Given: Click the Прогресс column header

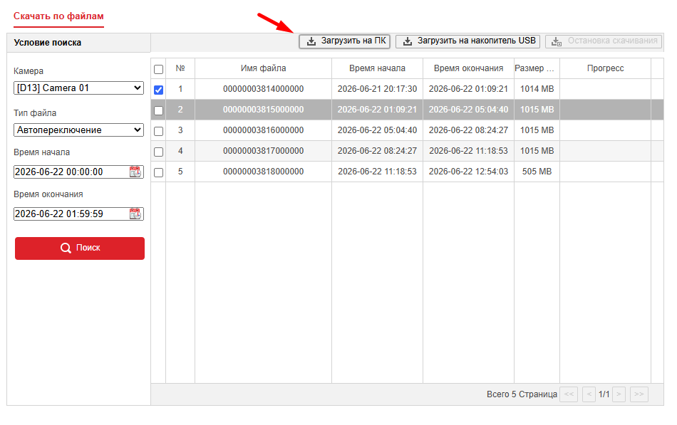Looking at the screenshot, I should point(605,68).
